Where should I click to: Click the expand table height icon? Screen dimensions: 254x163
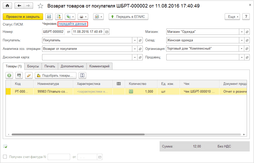[x=82, y=75]
